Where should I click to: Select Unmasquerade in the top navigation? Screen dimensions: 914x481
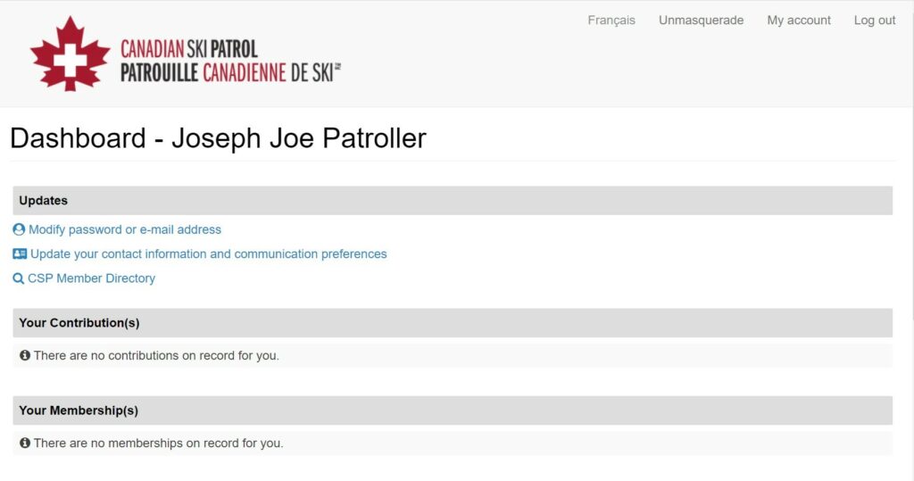click(701, 21)
